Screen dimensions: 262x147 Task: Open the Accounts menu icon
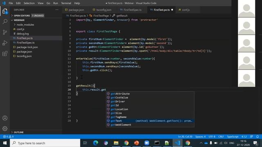coord(5,118)
